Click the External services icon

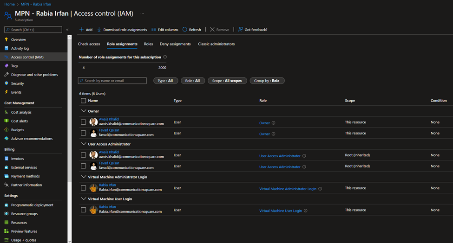pos(7,167)
